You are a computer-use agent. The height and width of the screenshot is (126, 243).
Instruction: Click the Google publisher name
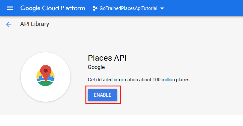click(x=96, y=67)
